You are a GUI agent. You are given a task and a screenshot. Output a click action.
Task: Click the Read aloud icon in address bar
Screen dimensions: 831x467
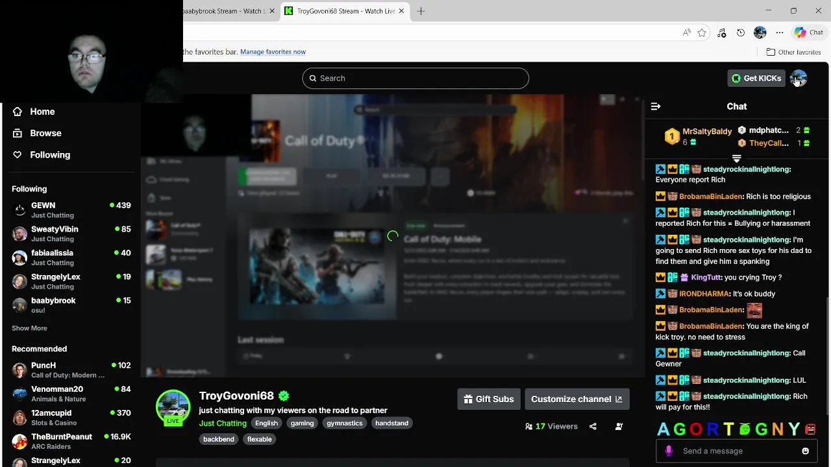click(x=687, y=32)
